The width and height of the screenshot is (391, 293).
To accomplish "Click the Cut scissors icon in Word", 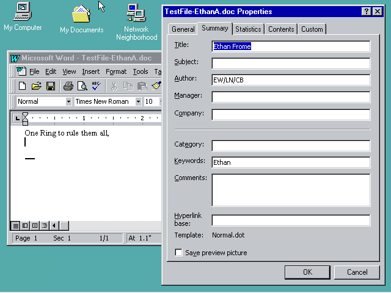I will pyautogui.click(x=114, y=86).
